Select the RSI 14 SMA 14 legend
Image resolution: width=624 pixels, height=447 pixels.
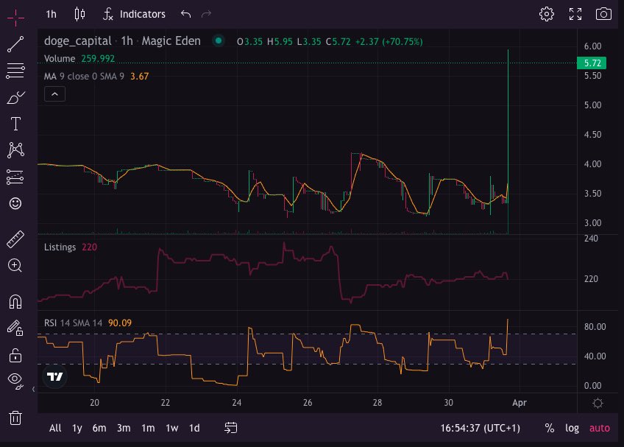(73, 323)
